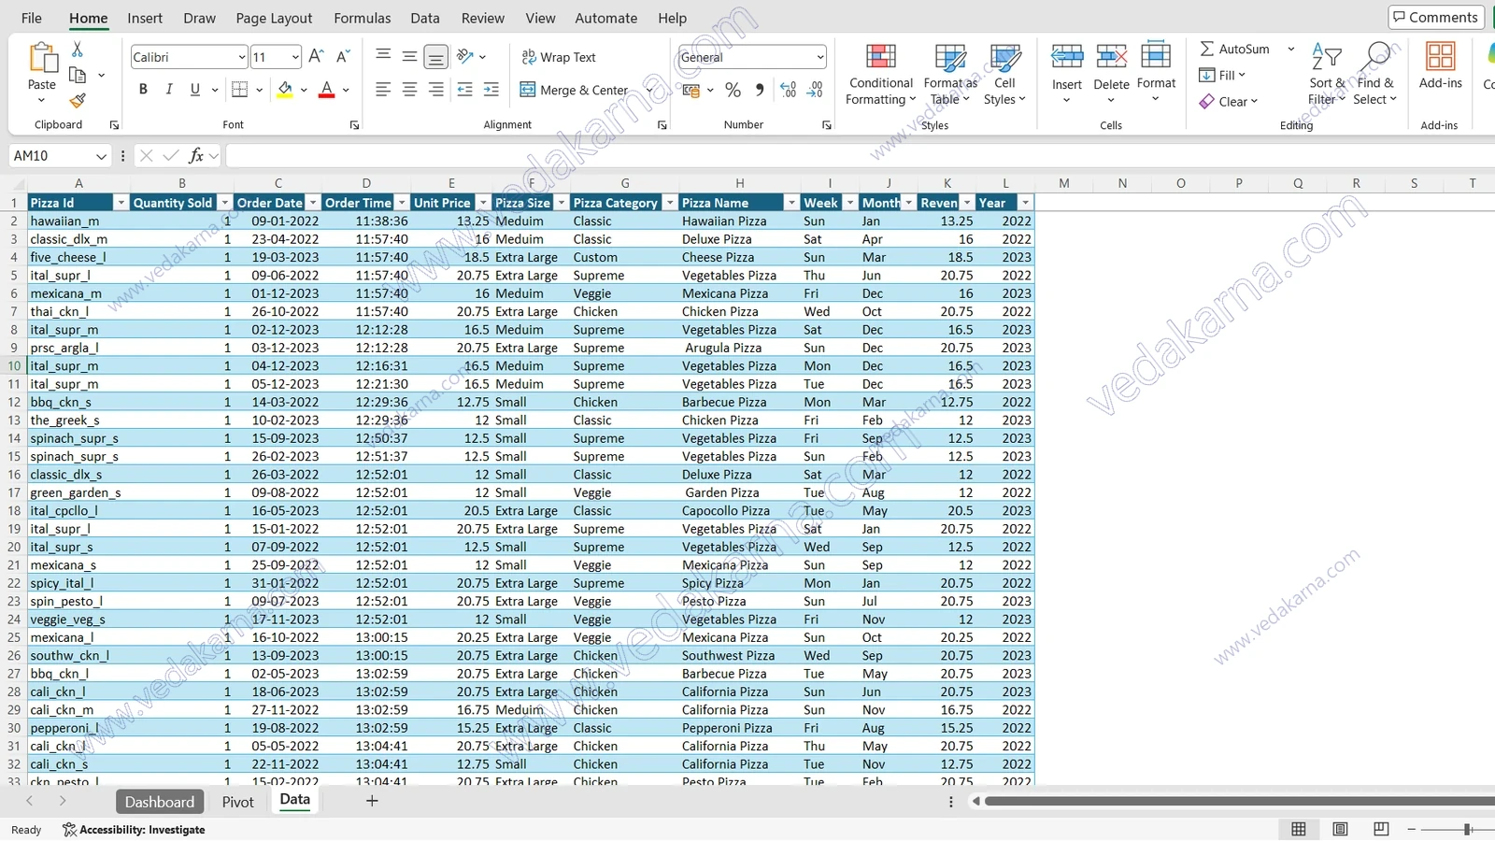This screenshot has height=841, width=1495.
Task: Click the Insert cells icon
Action: pyautogui.click(x=1067, y=57)
